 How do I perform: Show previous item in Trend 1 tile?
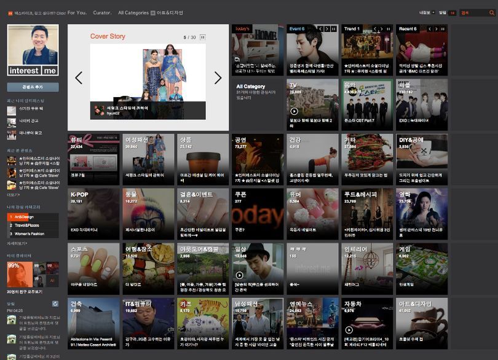[375, 29]
